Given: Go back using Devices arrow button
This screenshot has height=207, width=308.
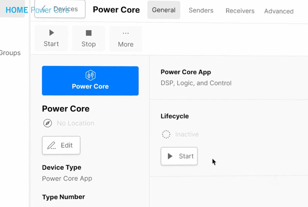Looking at the screenshot, I should pyautogui.click(x=60, y=9).
